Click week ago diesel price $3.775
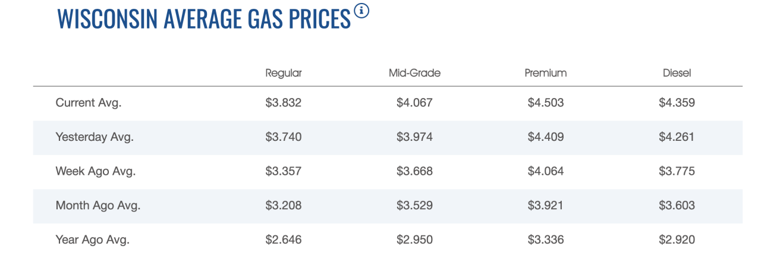The width and height of the screenshot is (761, 274). coord(677,172)
